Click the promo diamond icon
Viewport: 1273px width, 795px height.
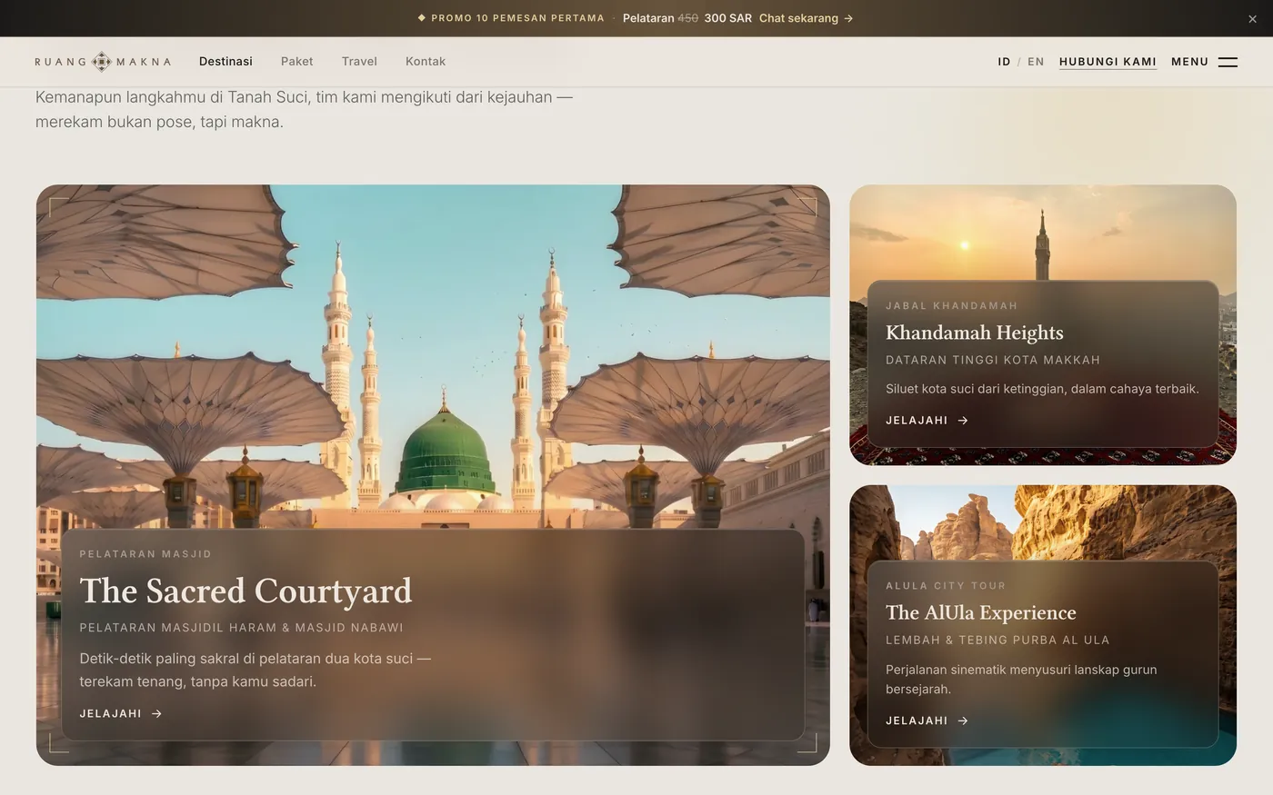click(421, 18)
